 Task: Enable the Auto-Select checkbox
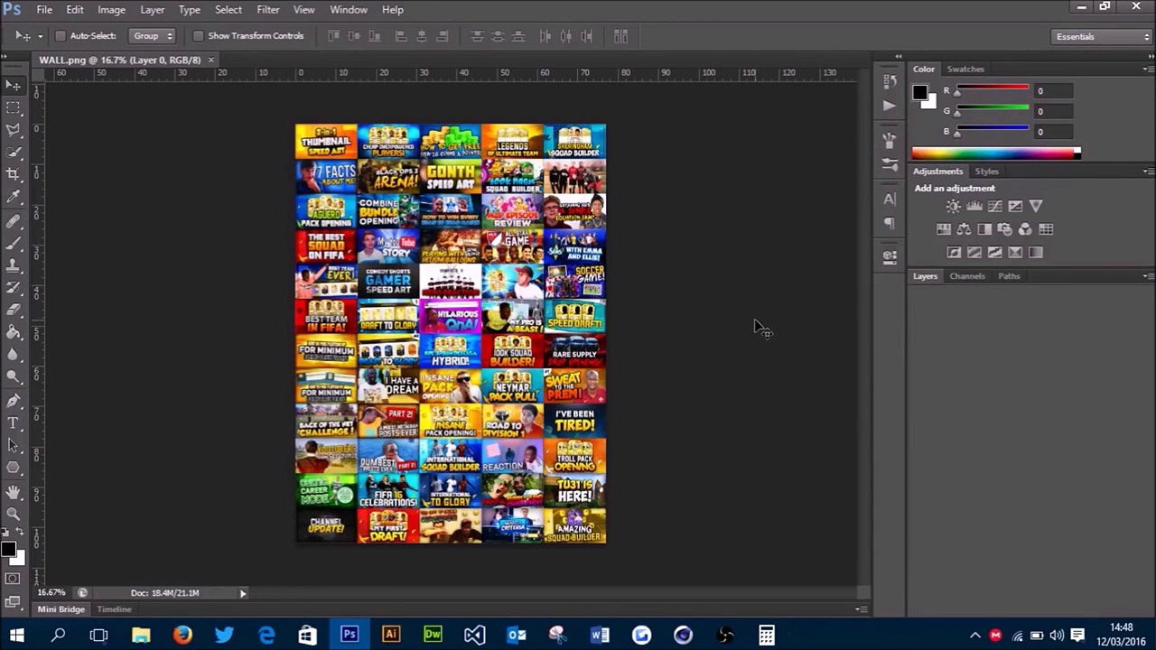[61, 36]
